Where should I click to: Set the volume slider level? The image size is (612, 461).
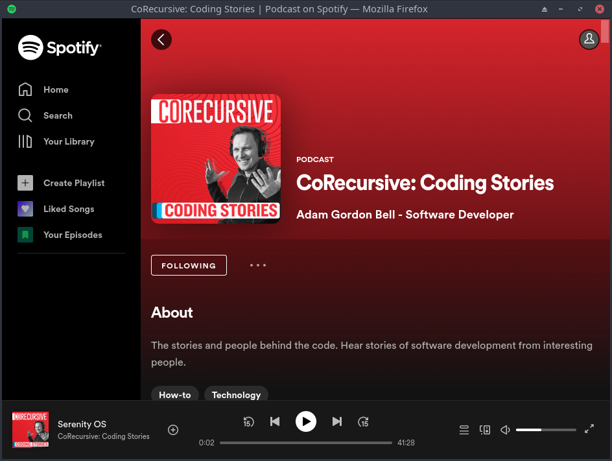546,430
